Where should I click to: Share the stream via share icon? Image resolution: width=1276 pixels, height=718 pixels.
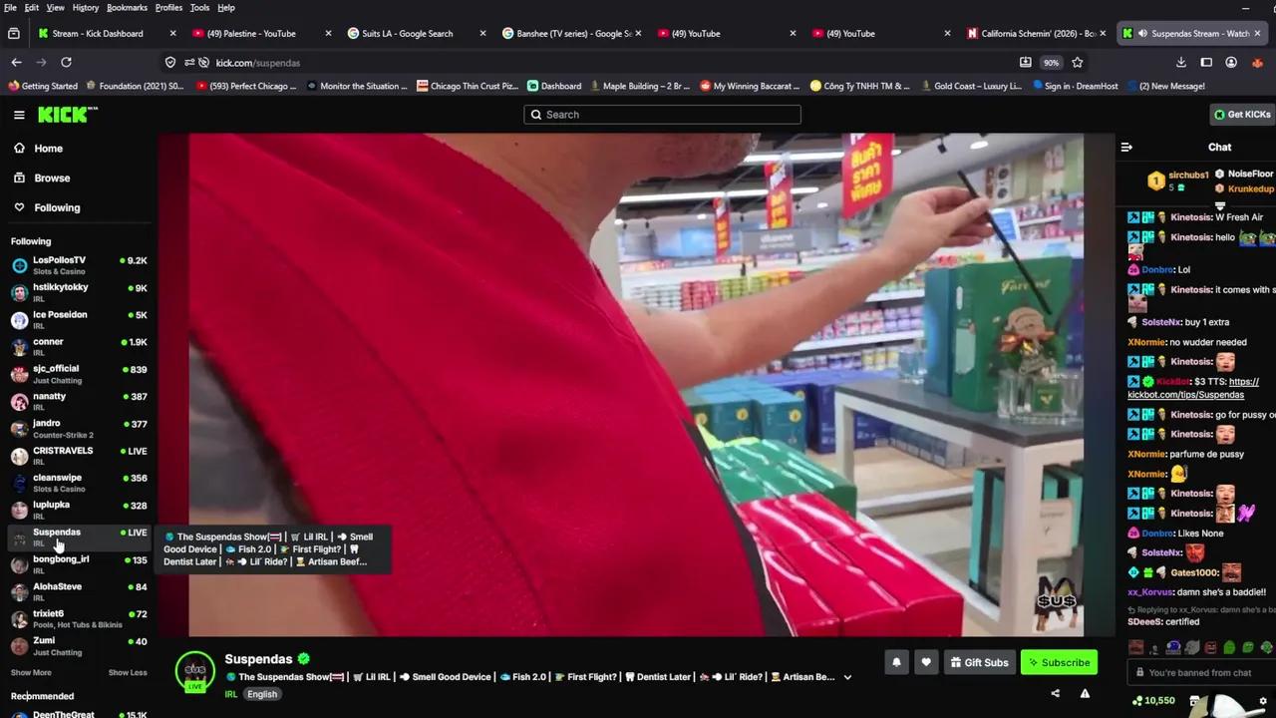pyautogui.click(x=1055, y=694)
